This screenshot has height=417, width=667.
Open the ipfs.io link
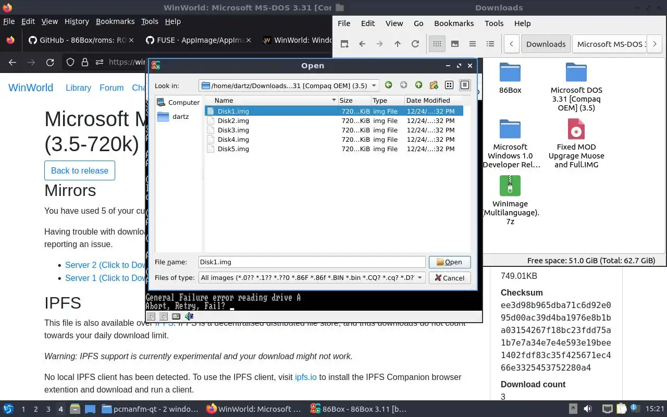[x=306, y=377]
